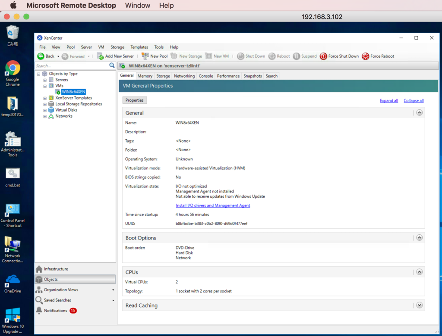Click the Forward navigation icon
Screen dimensions: 442x336
(65, 56)
